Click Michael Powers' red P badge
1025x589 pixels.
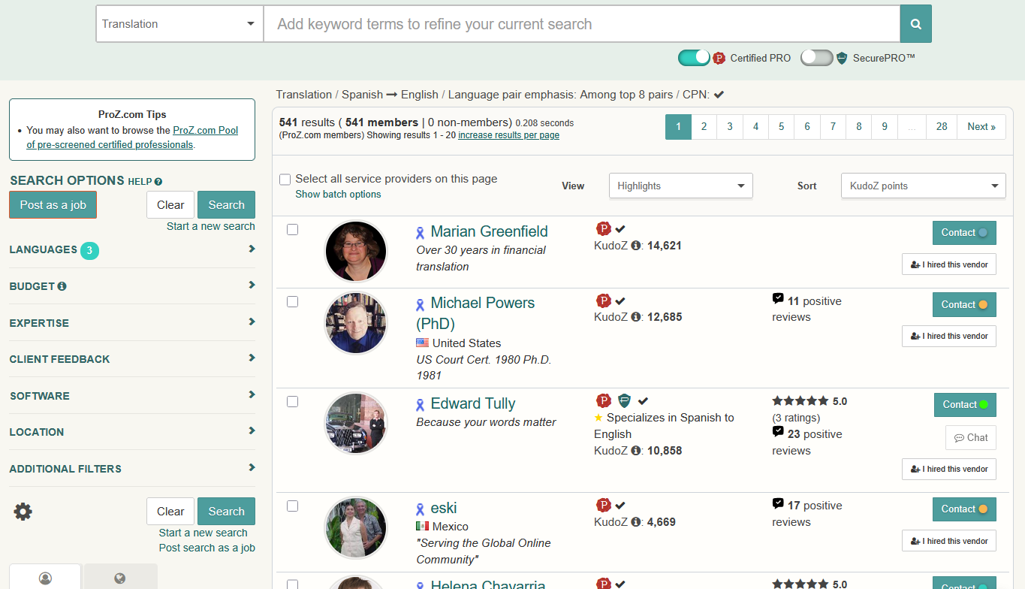tap(603, 301)
